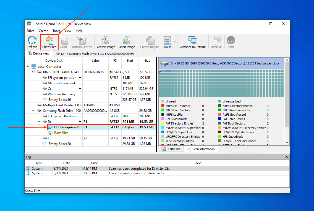Click scan info scrollbar up arrow
The width and height of the screenshot is (314, 211).
click(x=287, y=60)
